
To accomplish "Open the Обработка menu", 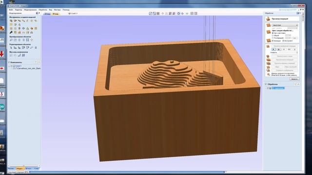I will (43, 10).
